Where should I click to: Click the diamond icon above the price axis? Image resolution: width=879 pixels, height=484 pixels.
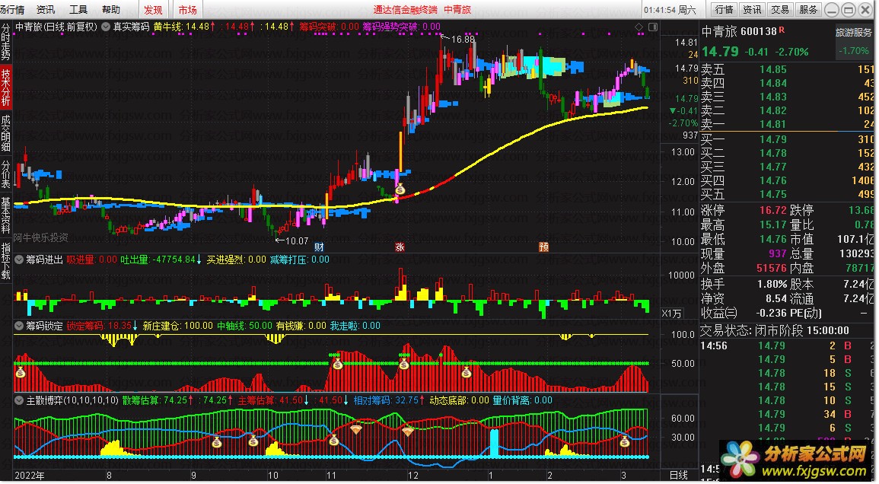coord(639,27)
